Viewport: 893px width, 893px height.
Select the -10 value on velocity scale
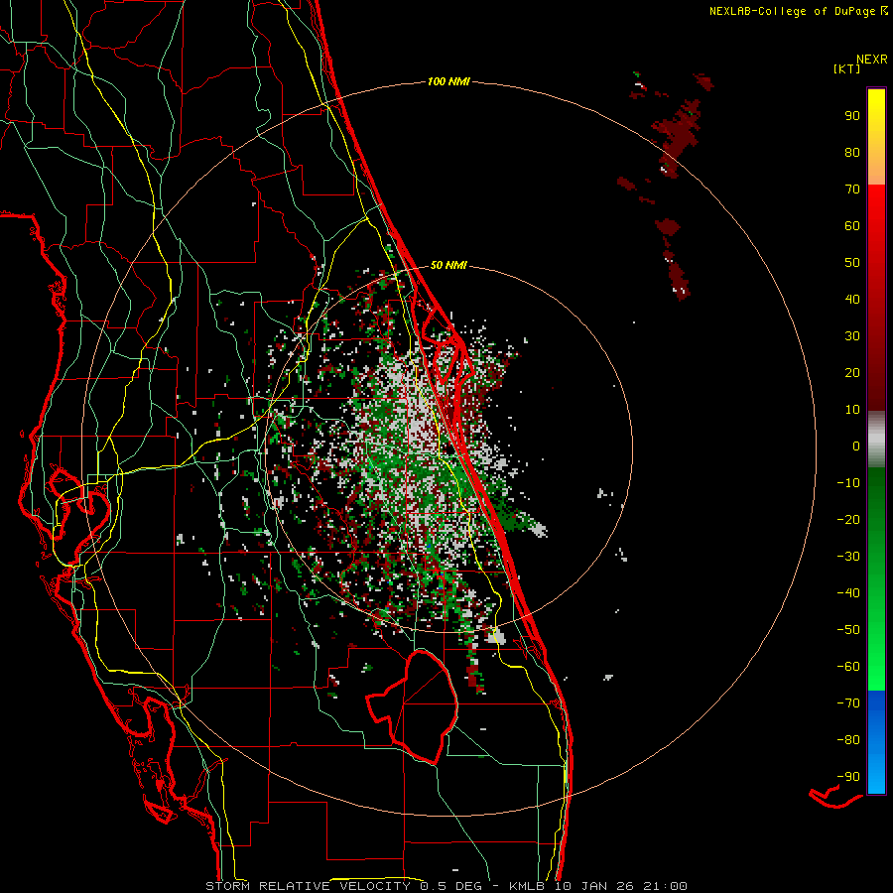tap(848, 483)
